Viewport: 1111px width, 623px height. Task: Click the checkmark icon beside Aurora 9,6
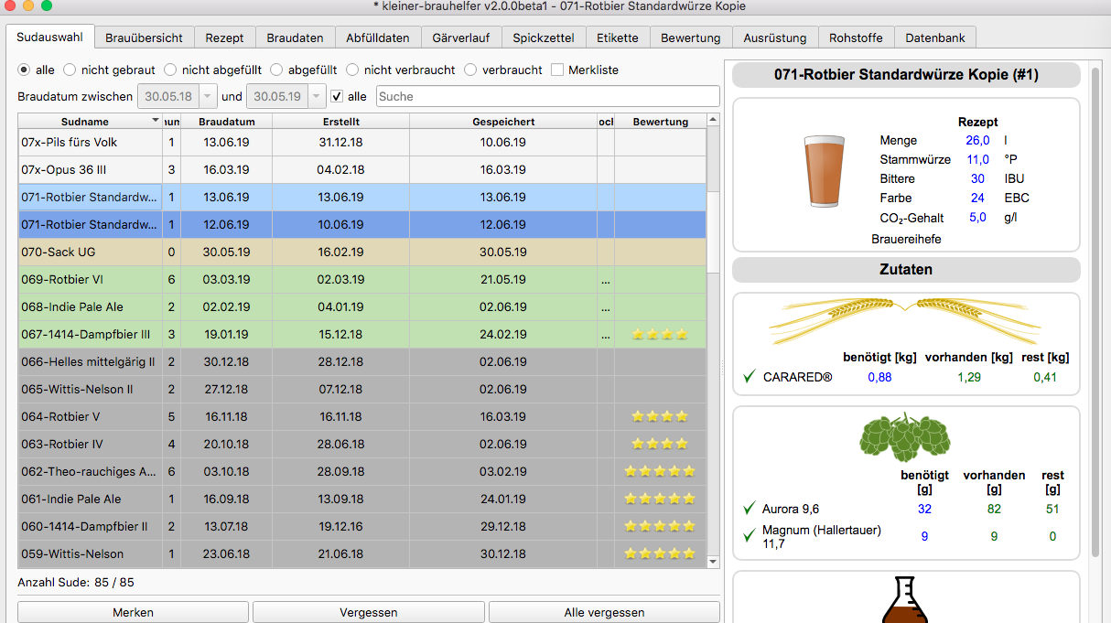750,509
